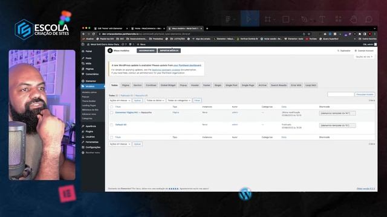Switch to Header template tab
The width and height of the screenshot is (387, 217).
click(x=195, y=85)
